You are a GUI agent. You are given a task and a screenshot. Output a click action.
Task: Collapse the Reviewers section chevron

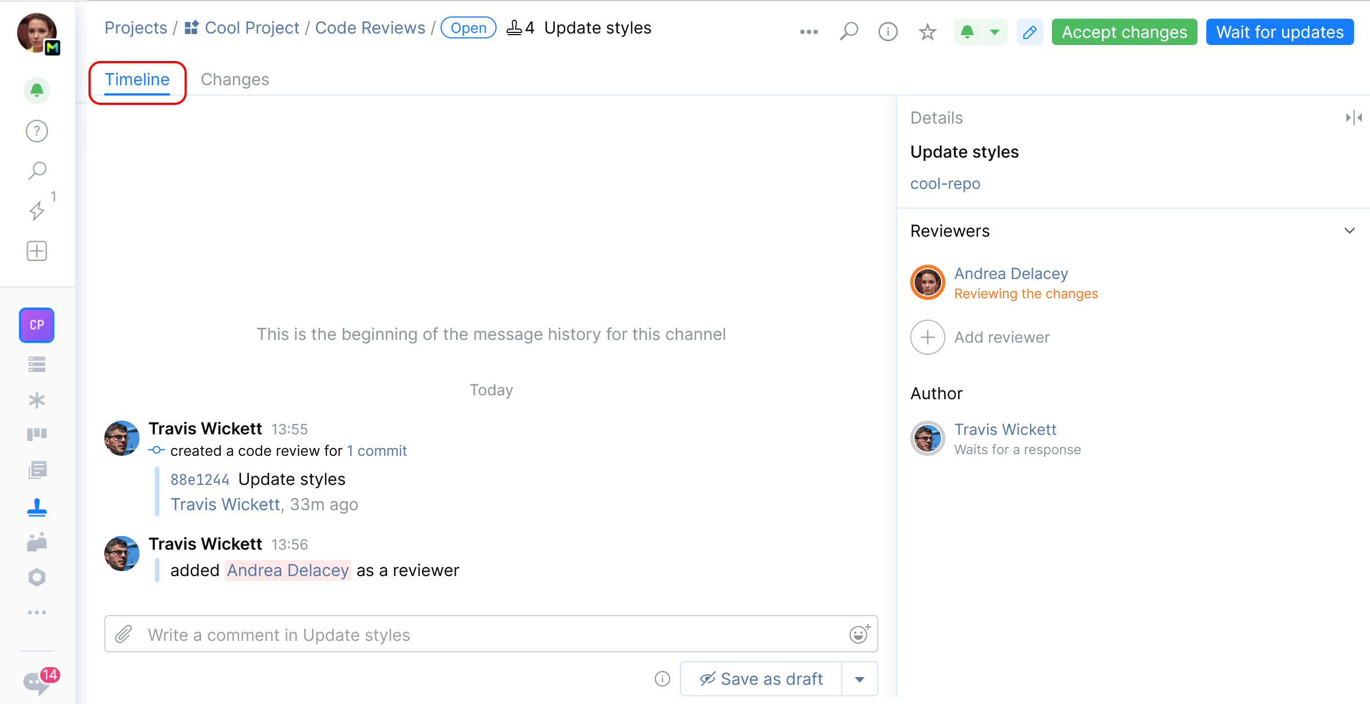pyautogui.click(x=1349, y=231)
